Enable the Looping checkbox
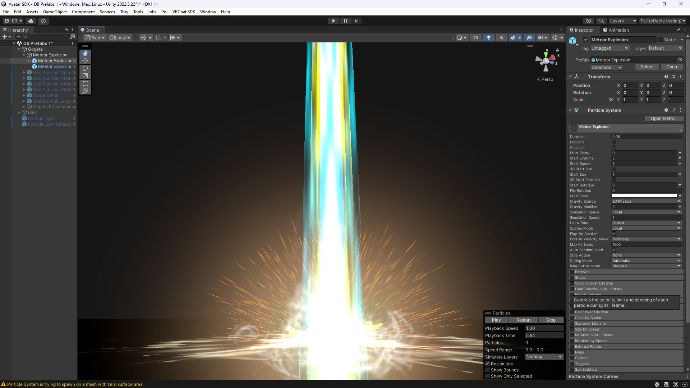690x388 pixels. point(614,142)
